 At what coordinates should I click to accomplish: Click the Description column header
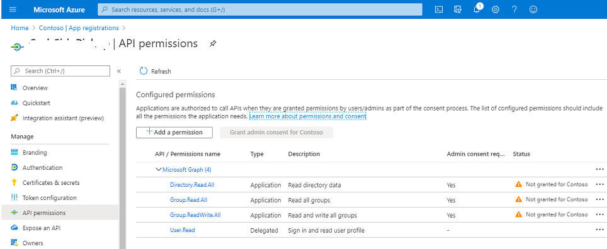pyautogui.click(x=304, y=154)
